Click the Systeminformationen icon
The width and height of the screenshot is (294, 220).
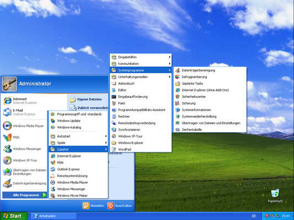click(x=177, y=110)
